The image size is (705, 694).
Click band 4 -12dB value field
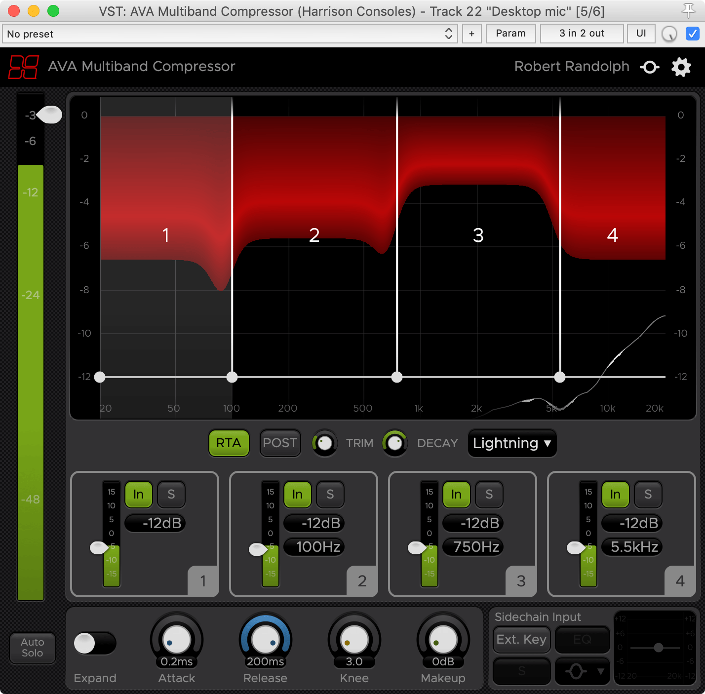tap(632, 523)
